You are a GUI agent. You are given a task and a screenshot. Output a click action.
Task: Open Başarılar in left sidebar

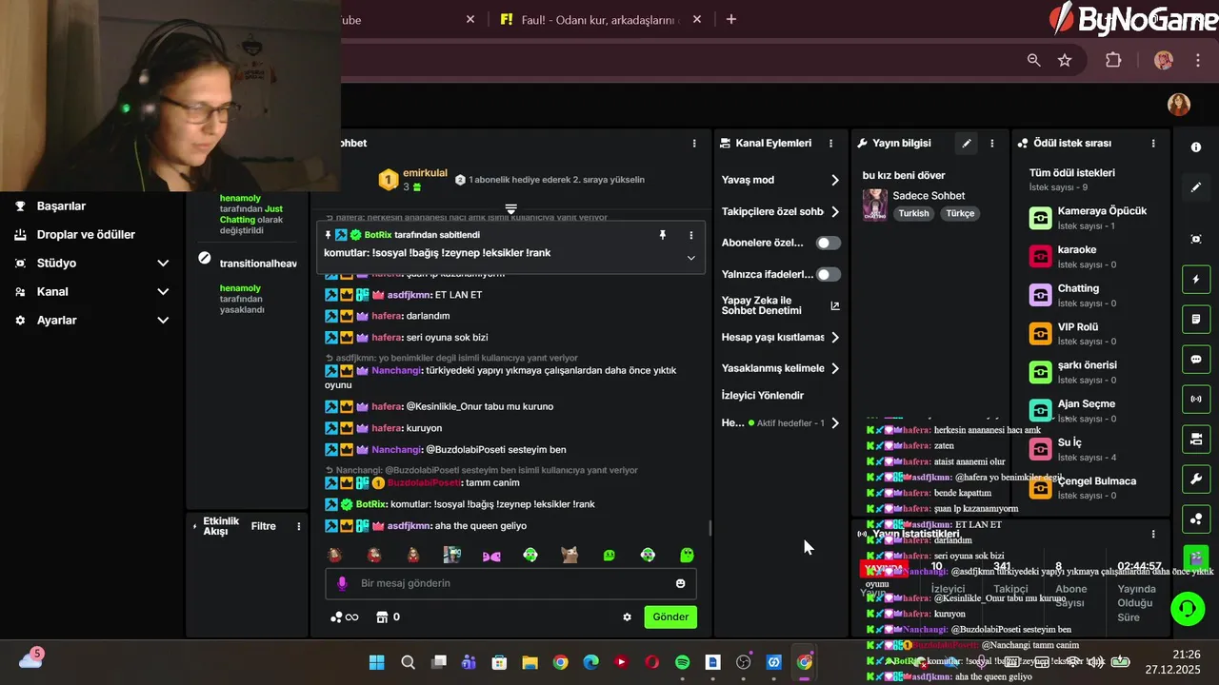(x=61, y=206)
